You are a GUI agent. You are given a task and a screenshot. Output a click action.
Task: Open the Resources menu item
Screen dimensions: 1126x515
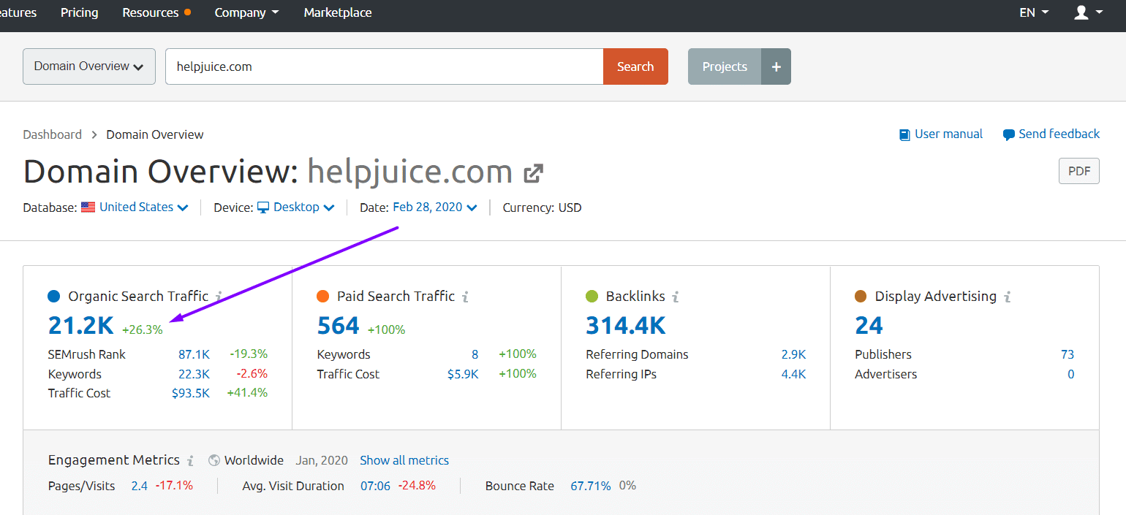(151, 12)
